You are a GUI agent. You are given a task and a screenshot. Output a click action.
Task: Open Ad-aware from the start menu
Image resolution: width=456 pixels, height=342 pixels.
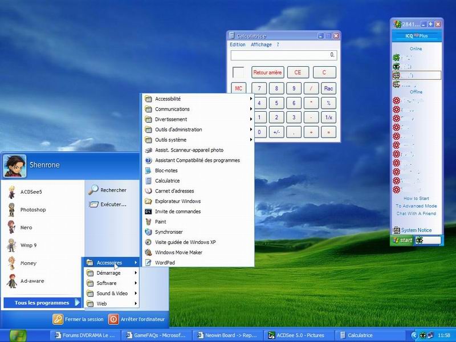(31, 281)
